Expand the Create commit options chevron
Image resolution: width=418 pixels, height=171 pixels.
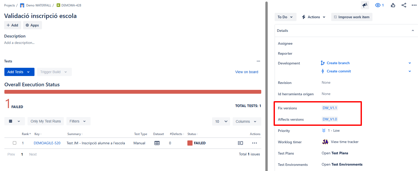pyautogui.click(x=410, y=71)
